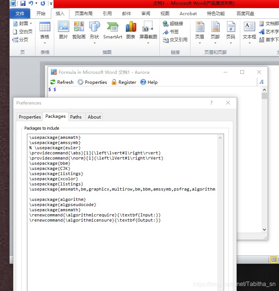
Task: Switch to the 特色功能 ribbon tab
Action: pyautogui.click(x=216, y=14)
